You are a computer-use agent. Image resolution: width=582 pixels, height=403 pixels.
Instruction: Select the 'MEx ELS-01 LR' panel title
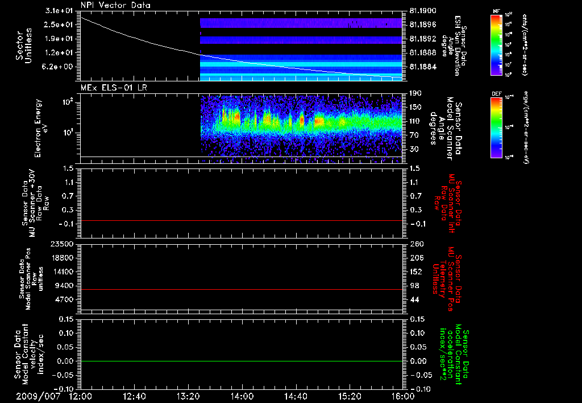(113, 88)
